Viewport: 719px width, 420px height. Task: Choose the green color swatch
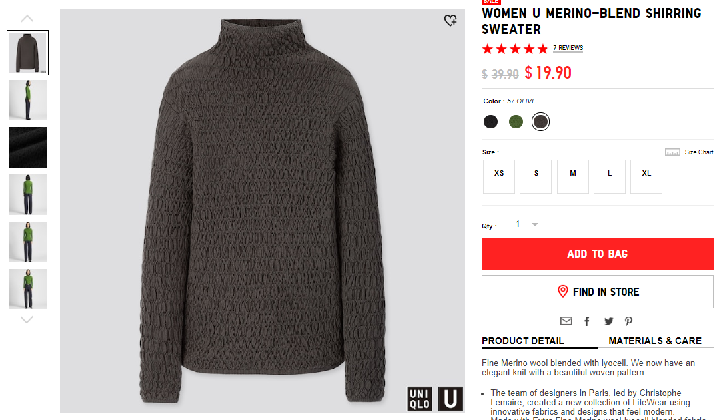516,122
